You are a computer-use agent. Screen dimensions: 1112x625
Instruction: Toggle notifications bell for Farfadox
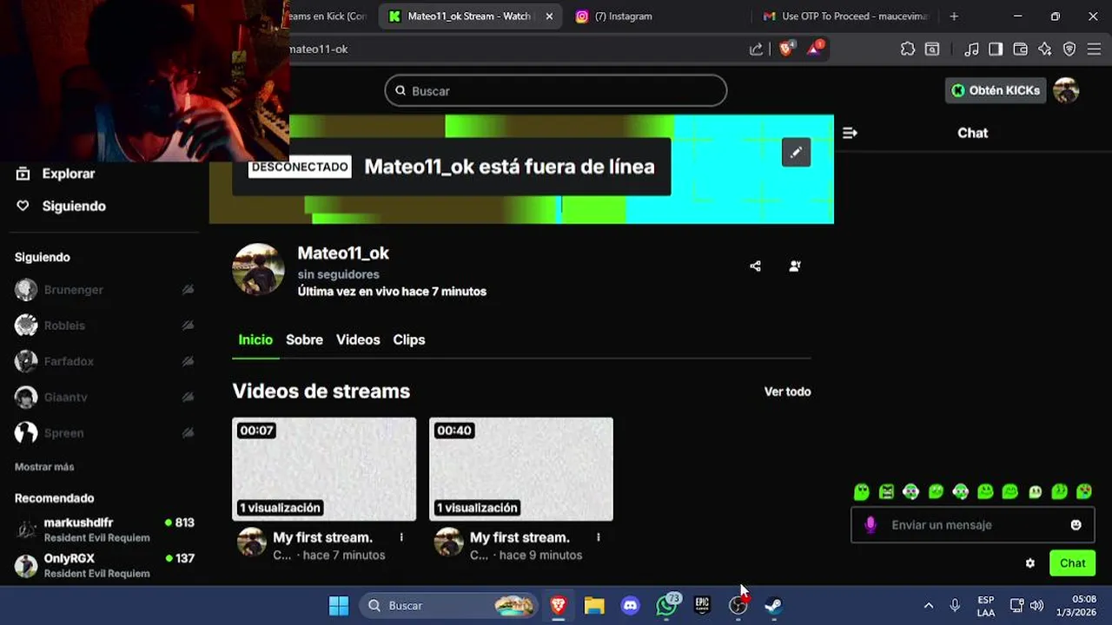pos(188,361)
